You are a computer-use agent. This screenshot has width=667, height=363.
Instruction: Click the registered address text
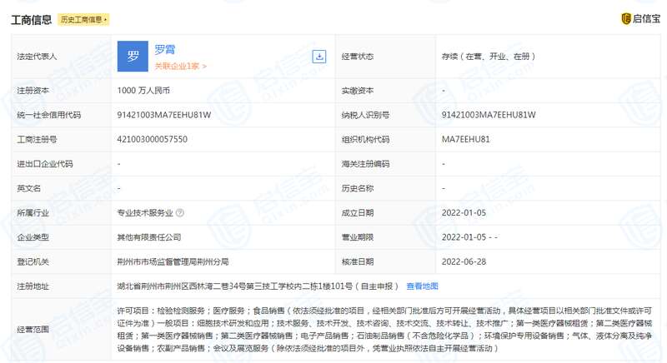pos(258,286)
